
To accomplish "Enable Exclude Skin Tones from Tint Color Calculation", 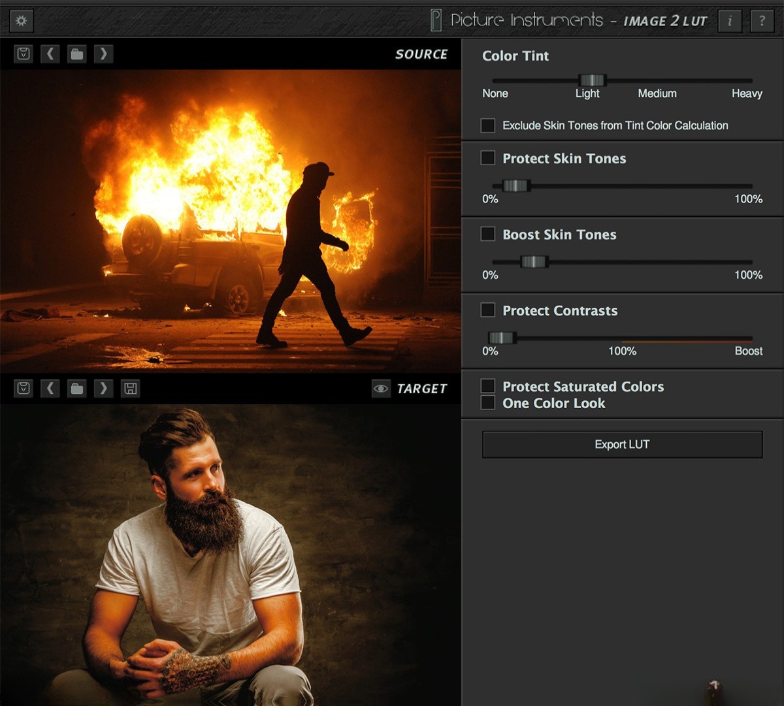I will [487, 125].
